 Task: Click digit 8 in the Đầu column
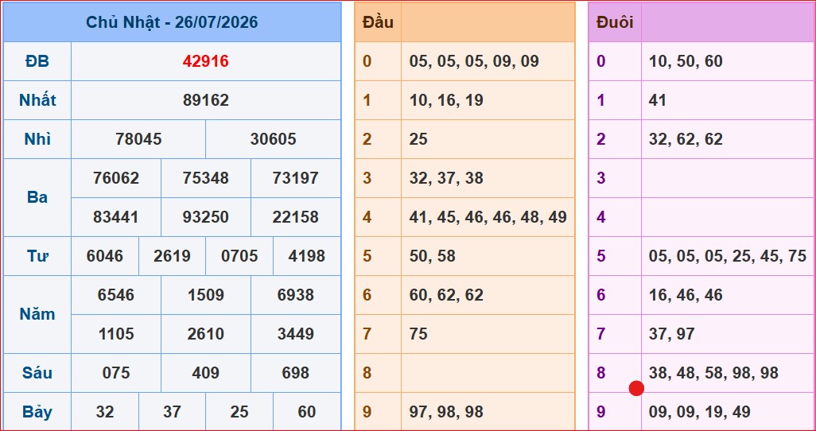click(x=367, y=373)
